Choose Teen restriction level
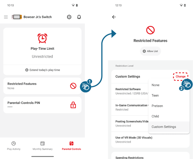 [155, 95]
